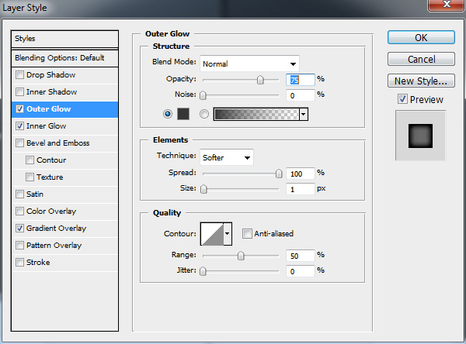Select the Inner Glow style row
Screen dimensions: 466x344
click(x=64, y=126)
